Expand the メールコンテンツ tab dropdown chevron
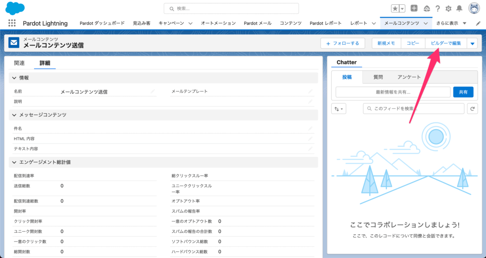Screen dimensions: 486x258 coord(426,23)
